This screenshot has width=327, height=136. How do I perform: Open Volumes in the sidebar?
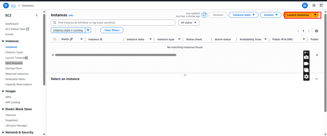pyautogui.click(x=11, y=115)
